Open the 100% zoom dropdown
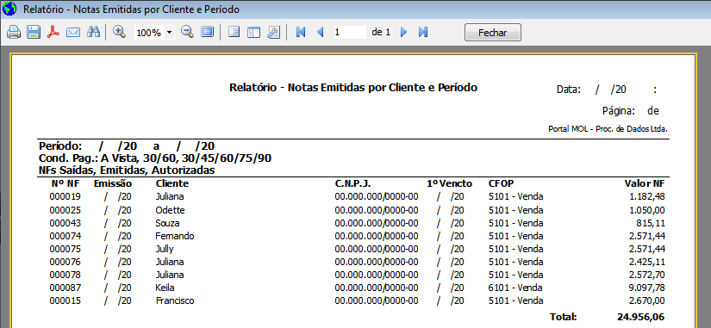The width and height of the screenshot is (711, 328). tap(170, 33)
